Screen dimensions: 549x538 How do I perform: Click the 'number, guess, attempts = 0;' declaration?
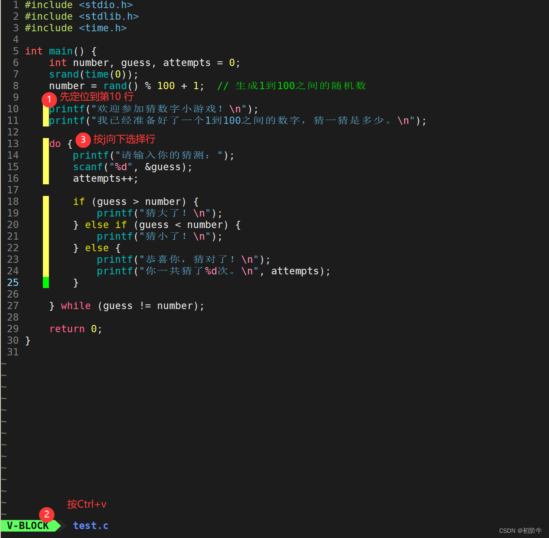157,63
